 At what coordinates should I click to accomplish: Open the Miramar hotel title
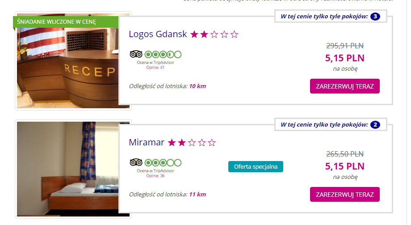tap(147, 142)
